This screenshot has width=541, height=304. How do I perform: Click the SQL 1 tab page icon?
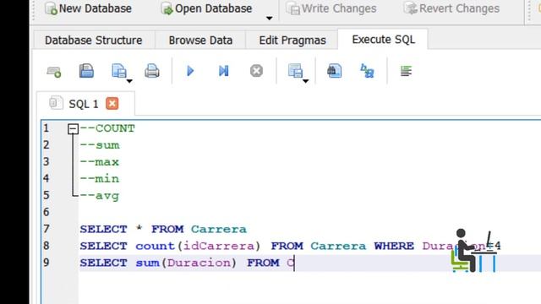pyautogui.click(x=56, y=103)
